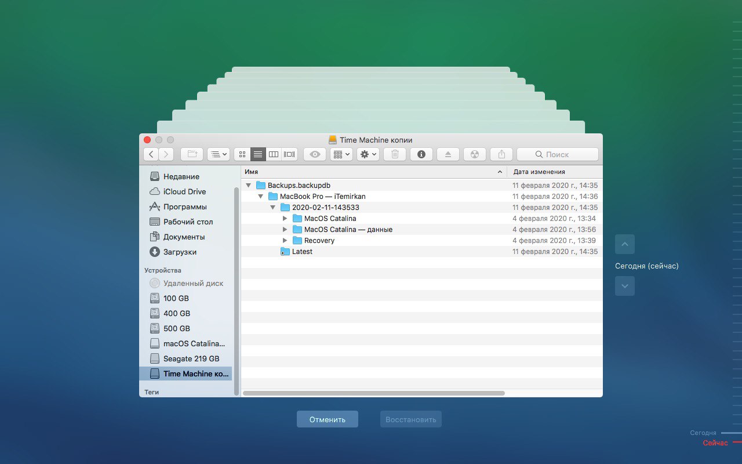The image size is (742, 464).
Task: Sort by Дата изменения column header
Action: point(555,172)
